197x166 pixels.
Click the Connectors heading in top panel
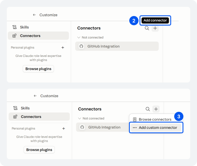click(x=89, y=28)
